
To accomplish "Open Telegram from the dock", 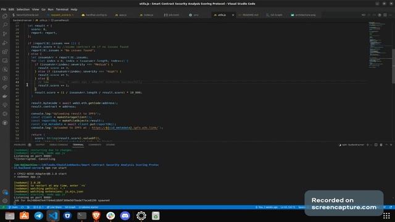I will (38, 216).
